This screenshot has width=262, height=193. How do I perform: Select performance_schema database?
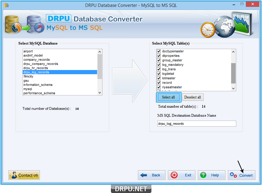(x=60, y=93)
